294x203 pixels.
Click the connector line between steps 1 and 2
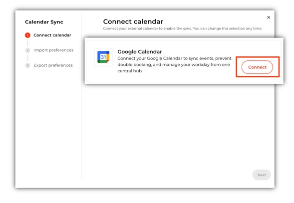point(27,42)
